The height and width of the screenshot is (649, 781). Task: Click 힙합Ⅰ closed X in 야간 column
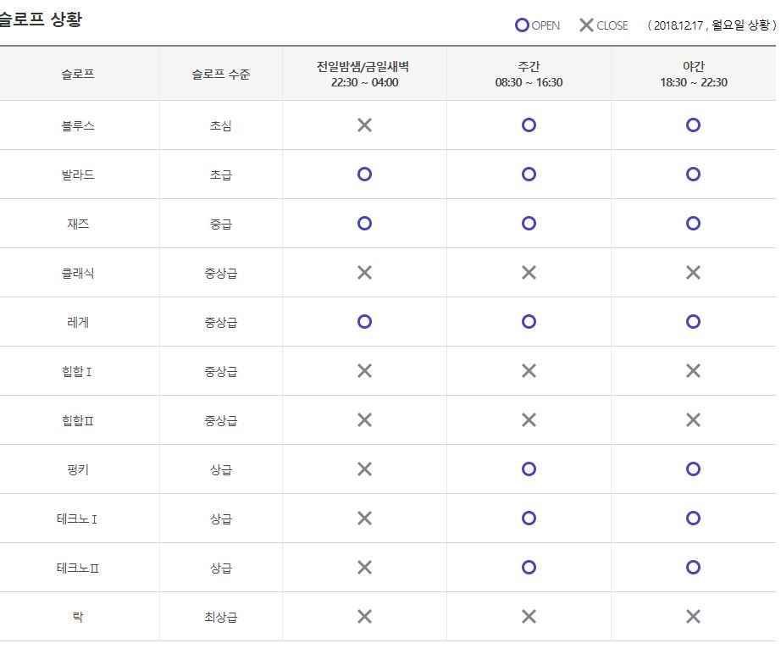click(693, 371)
